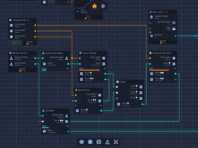Select the globe network tab in bottom toolbar
198x148 pixels.
pyautogui.click(x=82, y=142)
